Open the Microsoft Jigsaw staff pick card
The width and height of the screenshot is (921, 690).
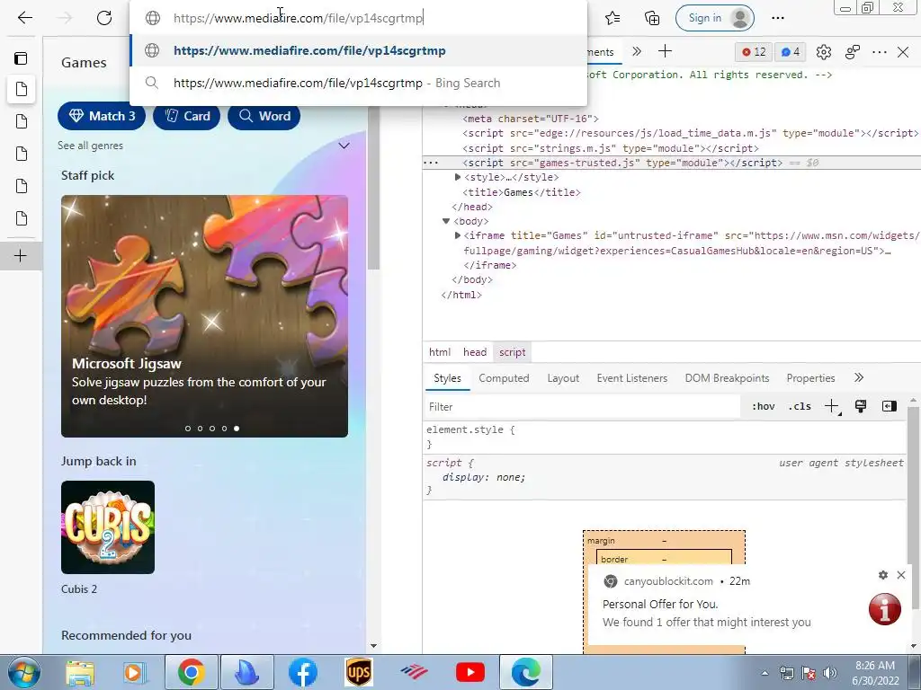pyautogui.click(x=204, y=316)
